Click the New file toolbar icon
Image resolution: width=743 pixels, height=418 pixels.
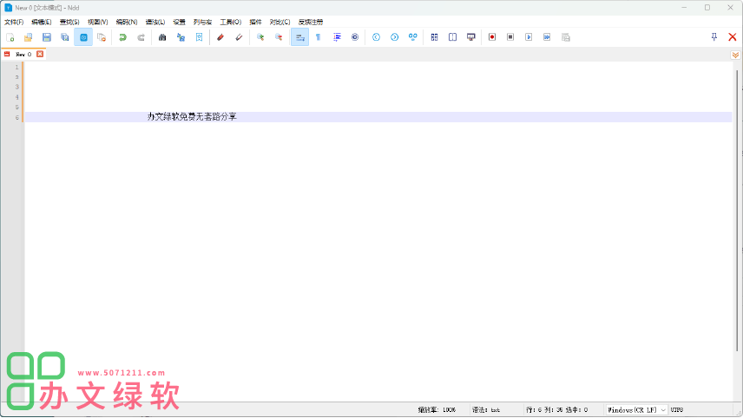pos(10,37)
